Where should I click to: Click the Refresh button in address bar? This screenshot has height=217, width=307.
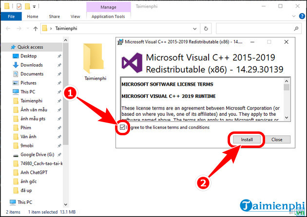206,29
